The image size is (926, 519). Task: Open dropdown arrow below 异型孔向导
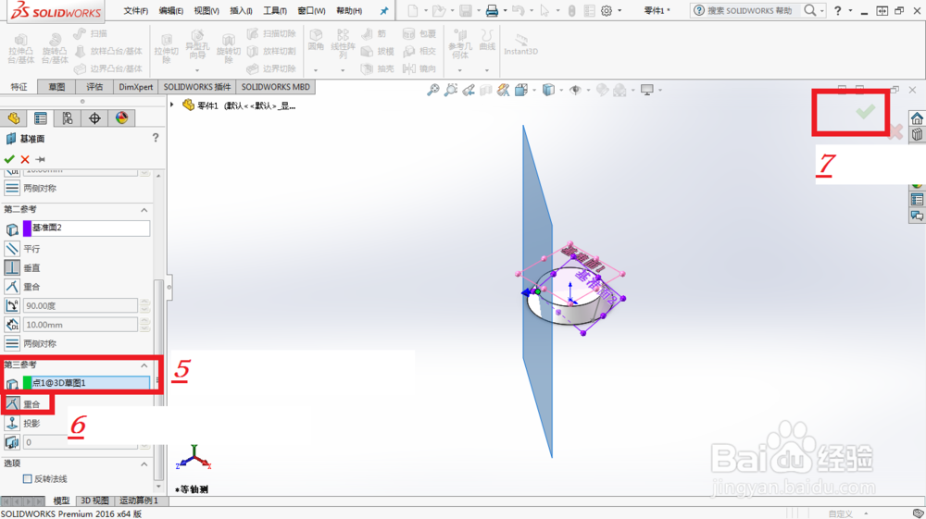tap(197, 70)
